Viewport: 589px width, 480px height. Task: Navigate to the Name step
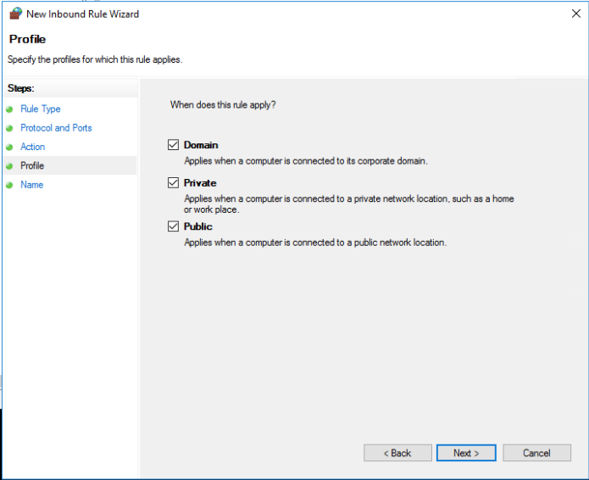point(32,185)
